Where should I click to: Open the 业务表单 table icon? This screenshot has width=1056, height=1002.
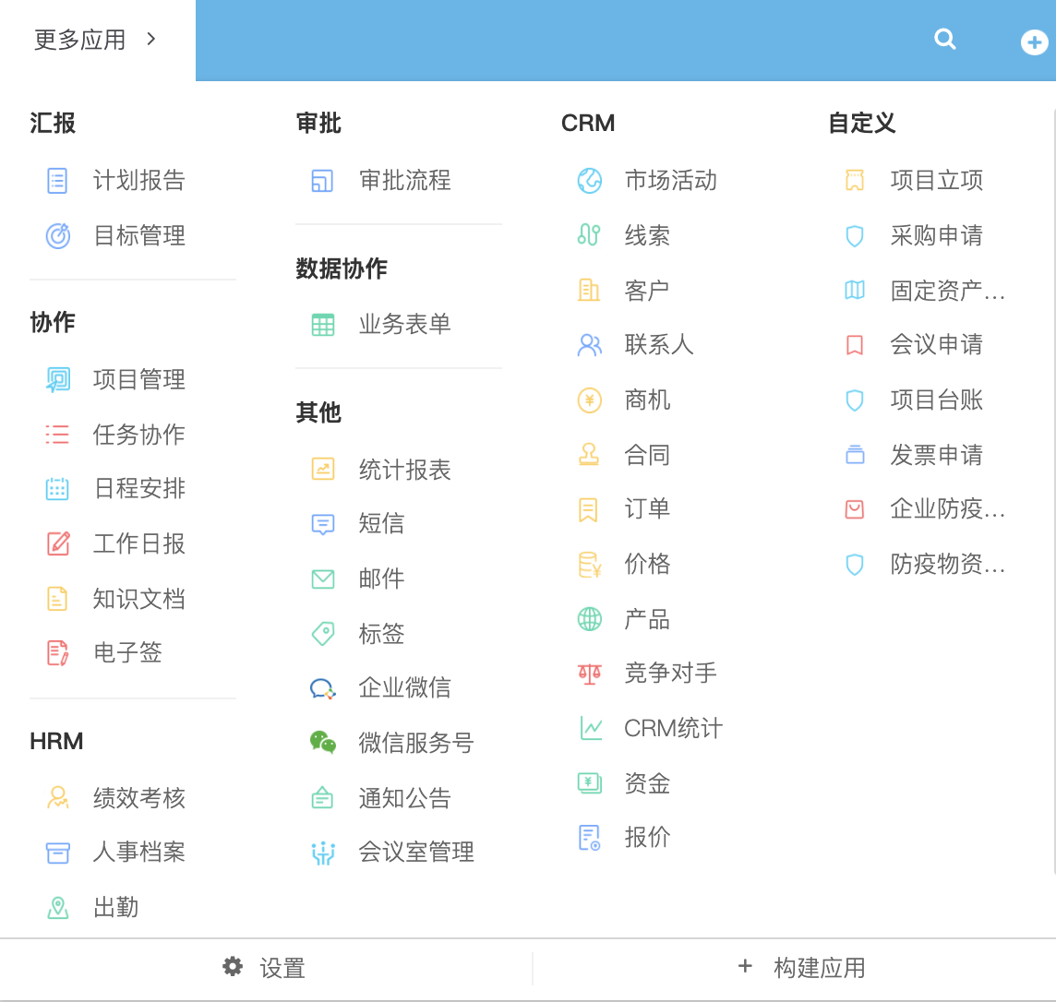pyautogui.click(x=322, y=325)
